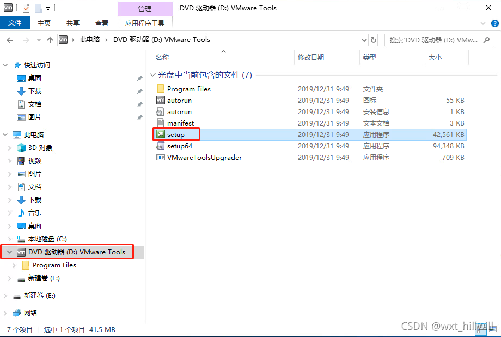Viewport: 501px width, 337px height.
Task: Open recent locations dropdown arrow
Action: point(39,40)
